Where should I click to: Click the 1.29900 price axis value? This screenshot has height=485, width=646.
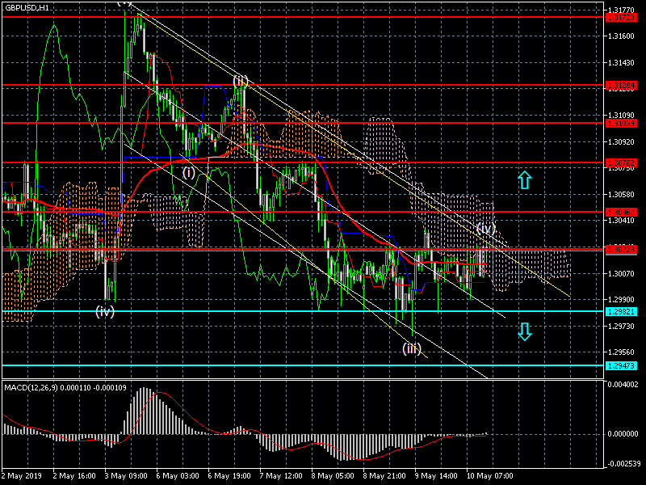pos(621,300)
